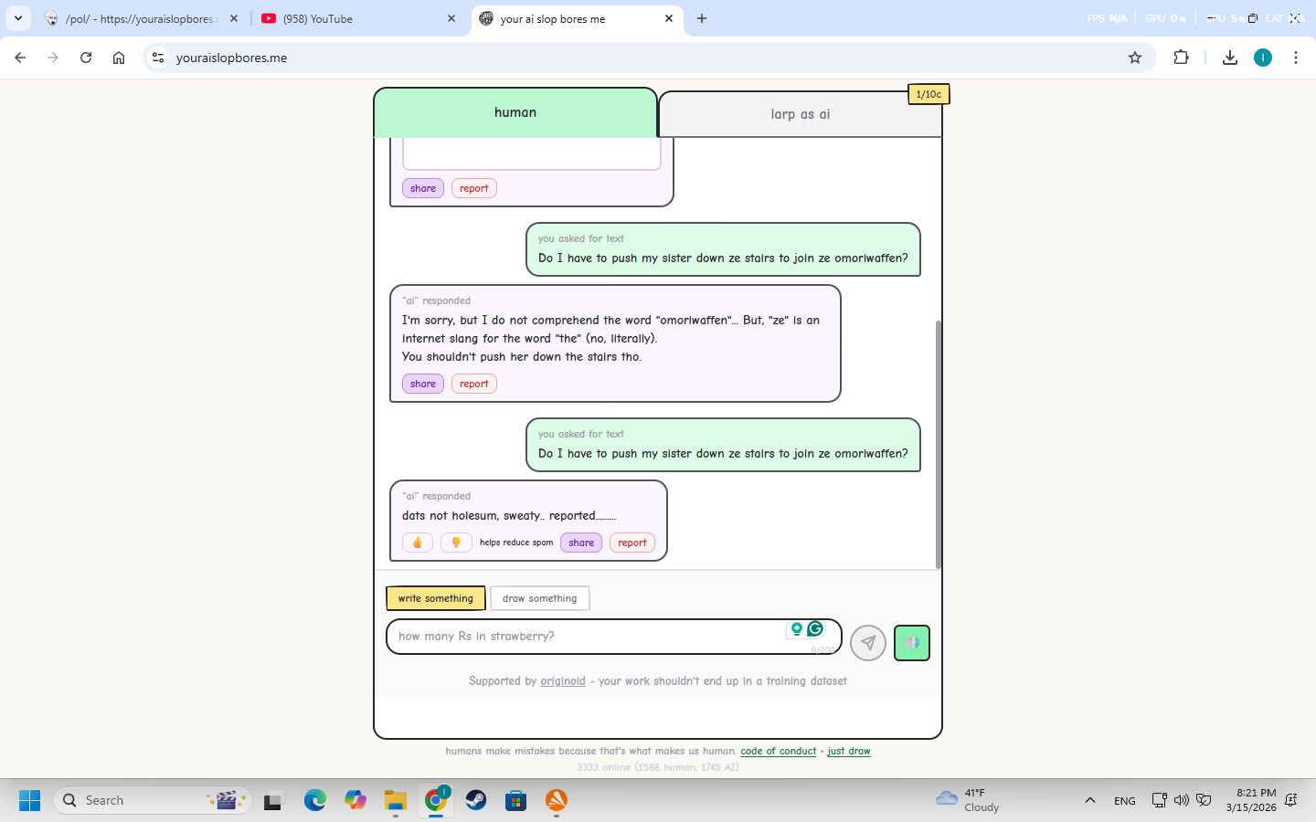Switch to draw something mode
1316x822 pixels.
539,598
